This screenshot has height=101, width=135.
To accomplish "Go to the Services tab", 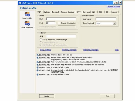I will click(x=86, y=12).
